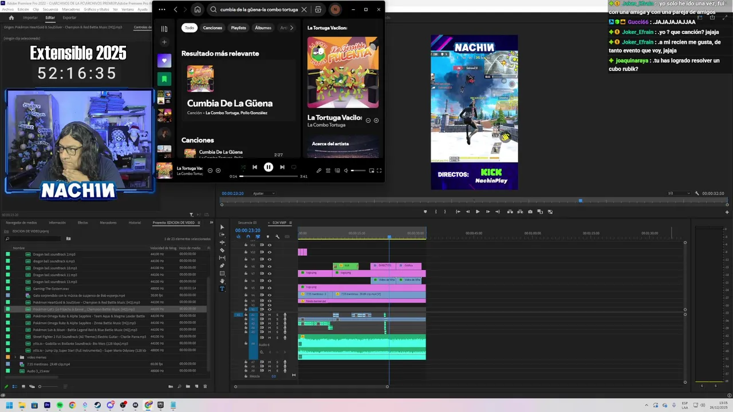Pause the song in Spotify

tap(269, 167)
